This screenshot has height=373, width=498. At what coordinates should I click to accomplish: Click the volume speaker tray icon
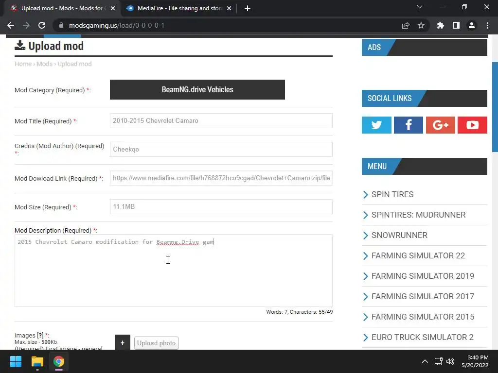pos(450,361)
